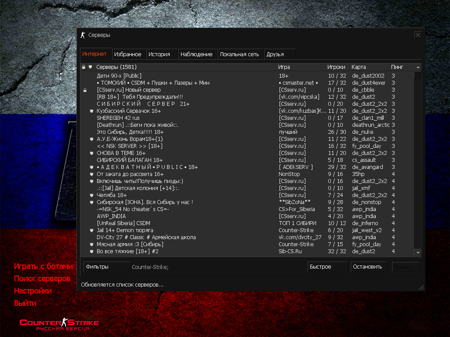
Task: Click the shield icon beside Во все тяжкие #2
Action: (91, 251)
